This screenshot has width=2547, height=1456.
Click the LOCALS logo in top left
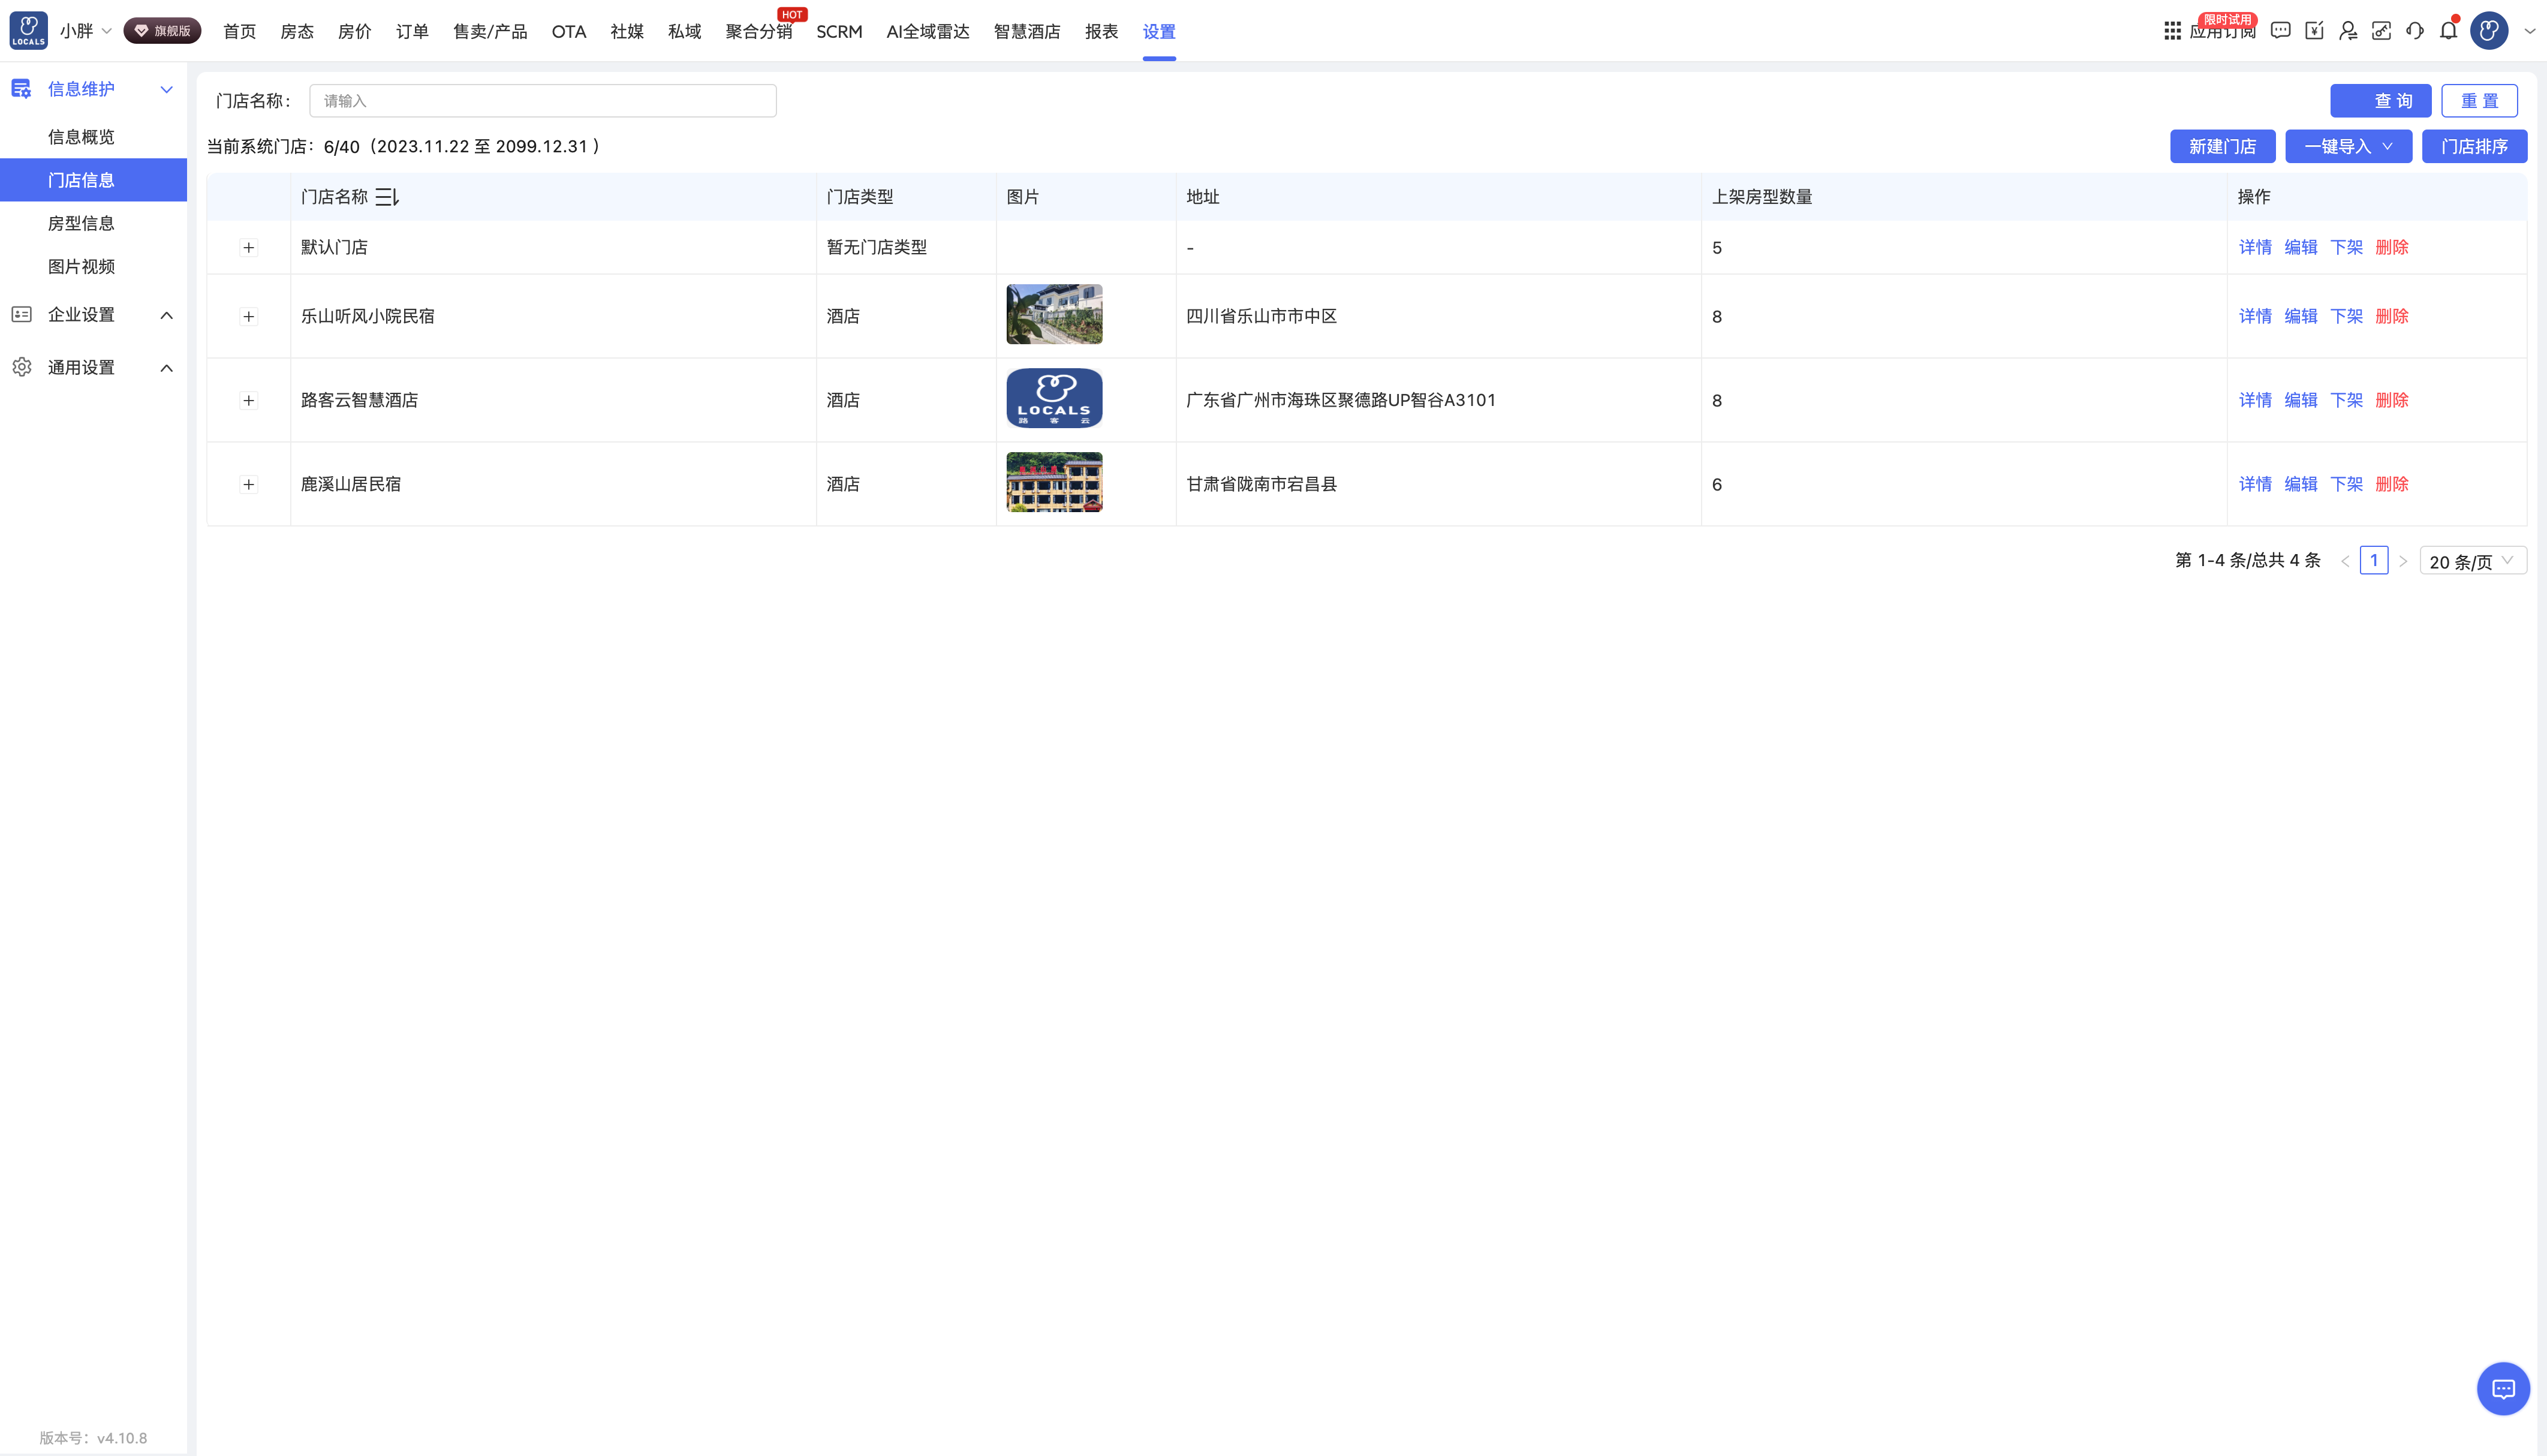[28, 30]
